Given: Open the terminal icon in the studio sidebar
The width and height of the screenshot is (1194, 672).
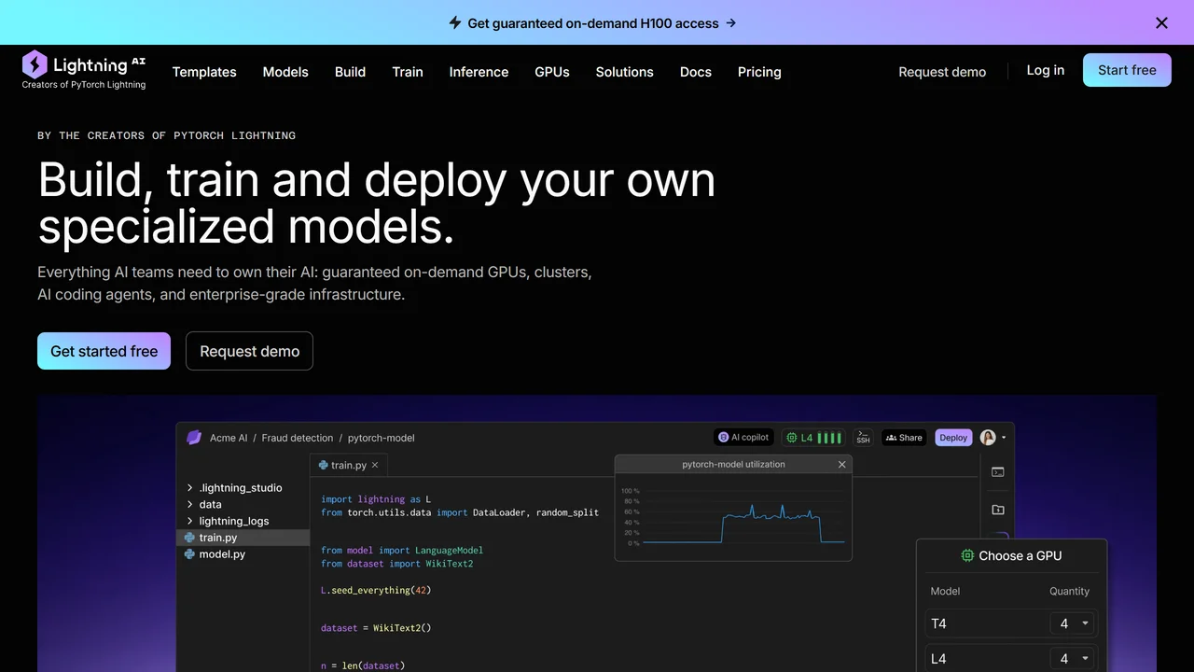Looking at the screenshot, I should (997, 472).
